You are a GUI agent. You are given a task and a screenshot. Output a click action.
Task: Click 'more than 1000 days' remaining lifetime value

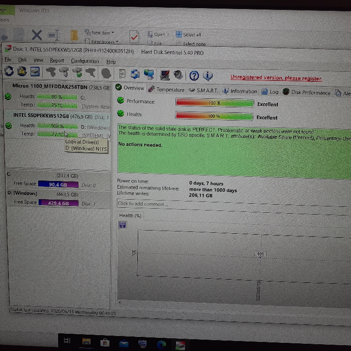[213, 190]
